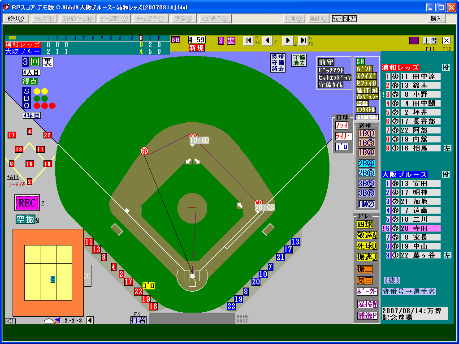The width and height of the screenshot is (459, 344).
Task: Record a swinging strike with 空振
Action: click(x=26, y=219)
